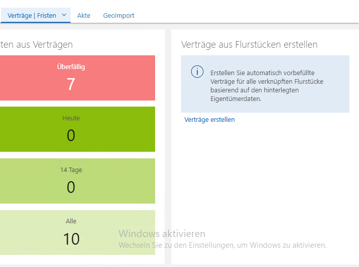Click the Windows aktivieren watermark text
This screenshot has height=267, width=359.
tap(162, 234)
